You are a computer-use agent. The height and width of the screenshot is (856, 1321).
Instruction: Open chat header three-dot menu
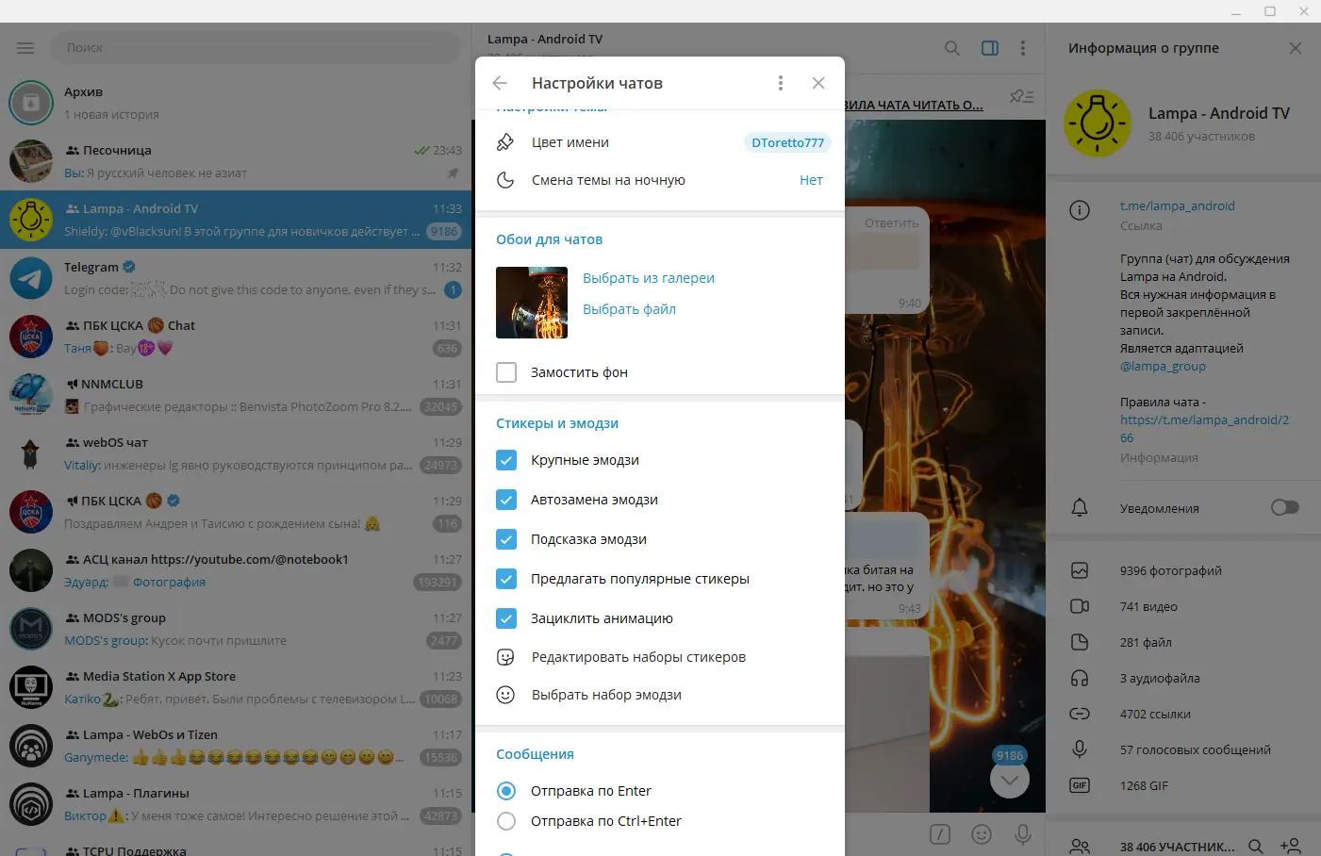[1023, 48]
